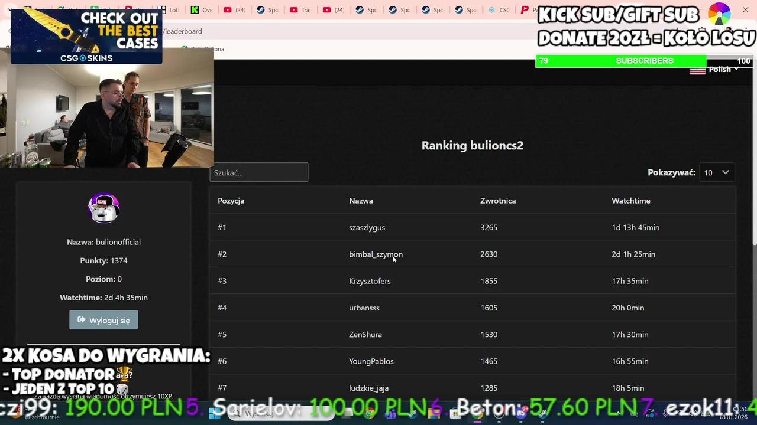
Task: Click the green subscribers progress bar
Action: [x=621, y=61]
